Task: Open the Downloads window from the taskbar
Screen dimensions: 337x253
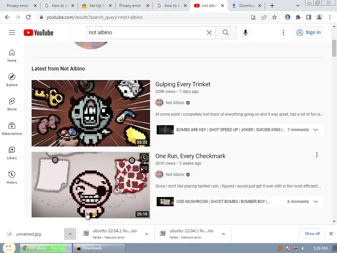Action: click(x=99, y=248)
